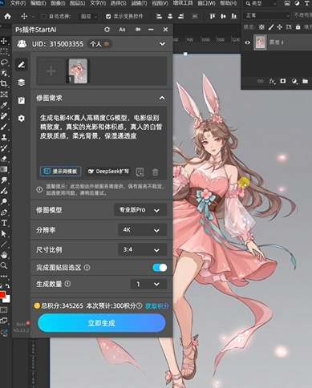Select the Line tool
The width and height of the screenshot is (312, 388).
[4, 245]
